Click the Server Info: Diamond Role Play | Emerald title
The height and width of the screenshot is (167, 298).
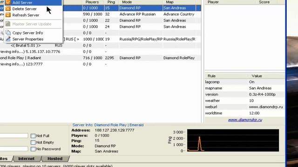pyautogui.click(x=108, y=125)
